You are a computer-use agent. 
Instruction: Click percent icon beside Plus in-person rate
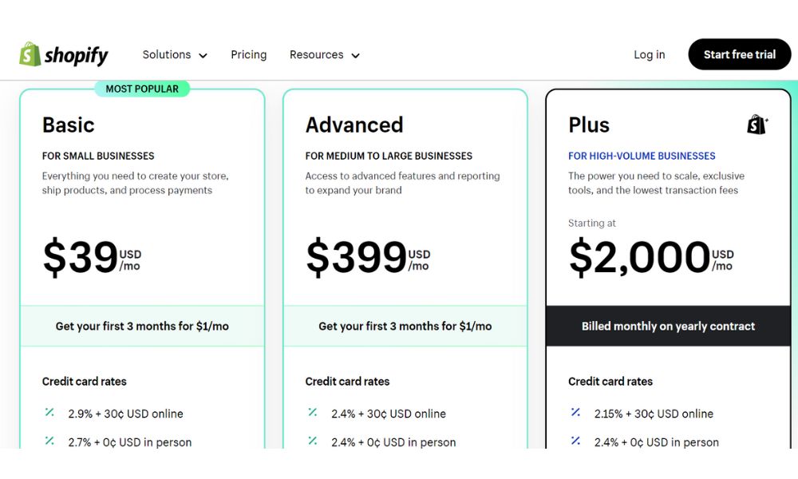pyautogui.click(x=575, y=441)
